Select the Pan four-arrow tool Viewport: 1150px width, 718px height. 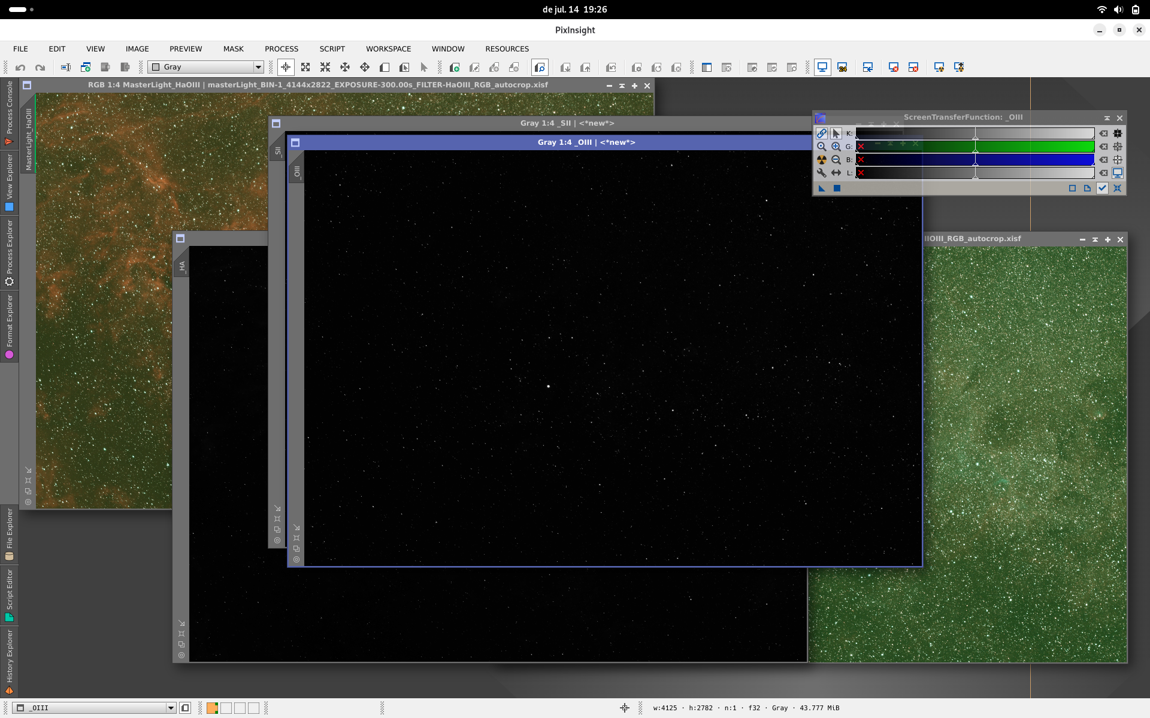[365, 68]
